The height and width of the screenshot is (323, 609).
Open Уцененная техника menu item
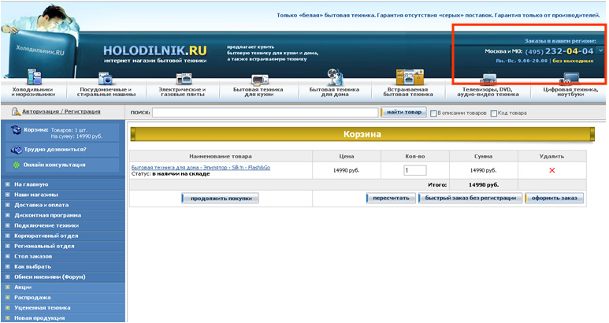pyautogui.click(x=43, y=308)
